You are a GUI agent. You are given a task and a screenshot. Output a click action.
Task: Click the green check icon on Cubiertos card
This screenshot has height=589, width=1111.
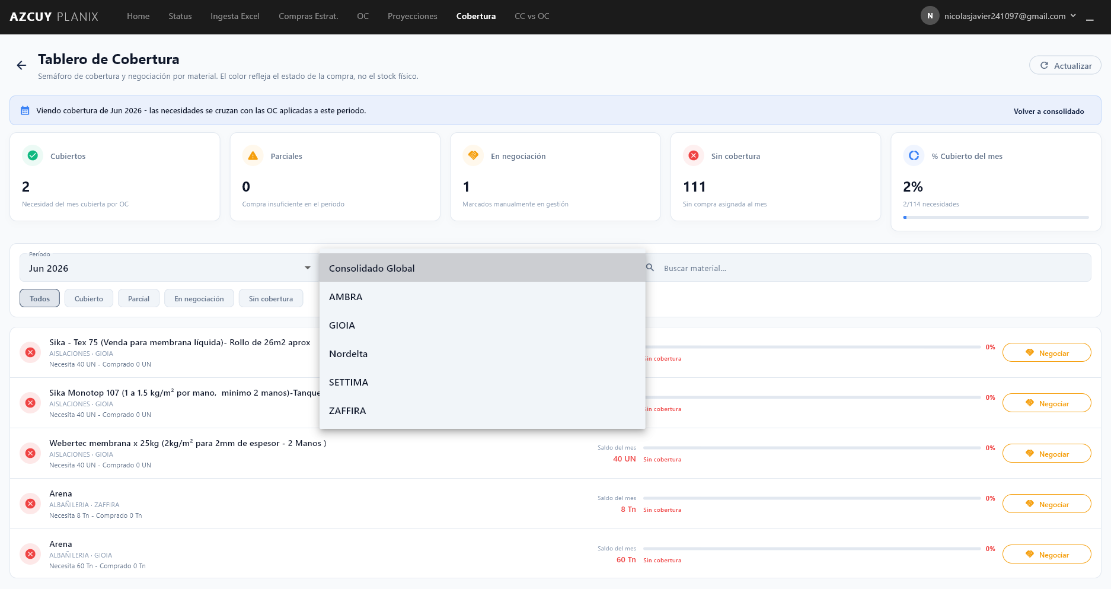33,155
